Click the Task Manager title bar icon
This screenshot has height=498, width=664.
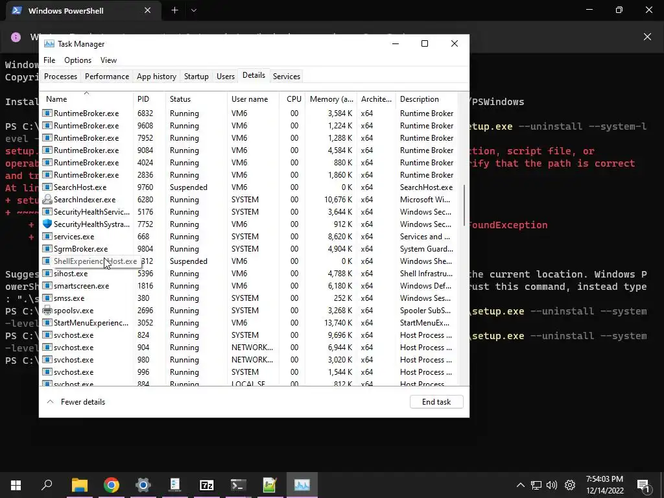pos(49,43)
